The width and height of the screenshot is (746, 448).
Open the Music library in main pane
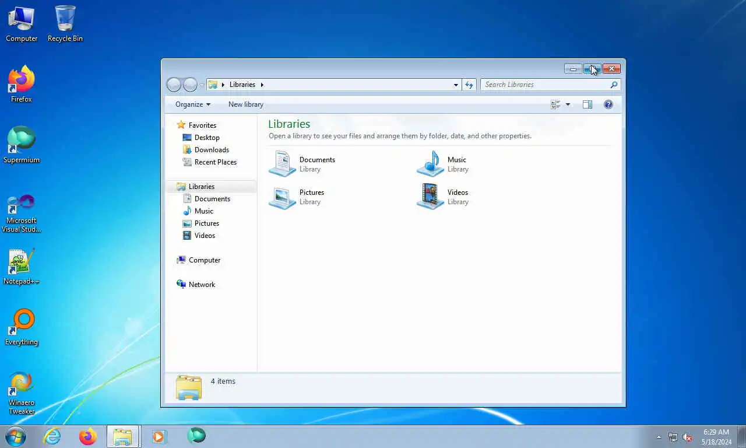point(442,164)
